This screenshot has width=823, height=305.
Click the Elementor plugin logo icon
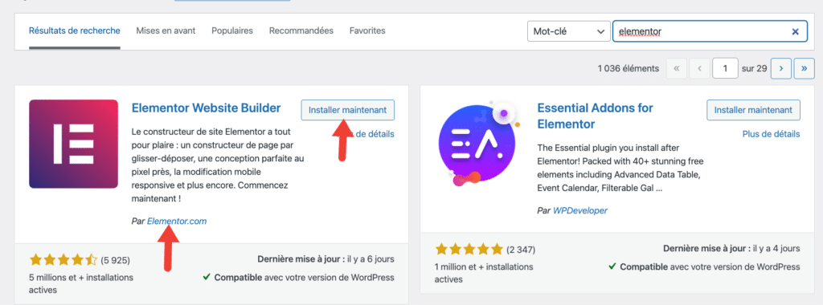pyautogui.click(x=73, y=144)
